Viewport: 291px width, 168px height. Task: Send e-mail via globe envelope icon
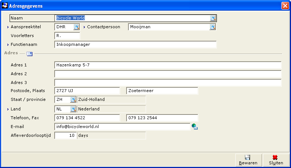[x=195, y=127]
